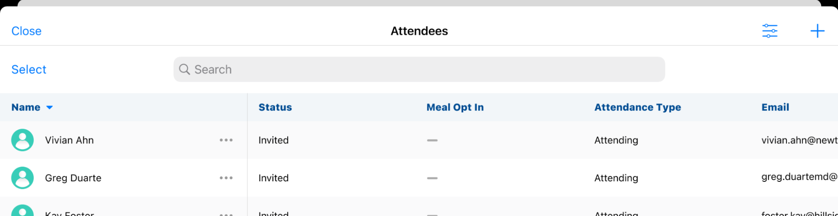838x216 pixels.
Task: Tap Select to choose attendees
Action: pyautogui.click(x=29, y=69)
